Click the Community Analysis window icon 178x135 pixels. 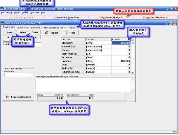point(3,23)
